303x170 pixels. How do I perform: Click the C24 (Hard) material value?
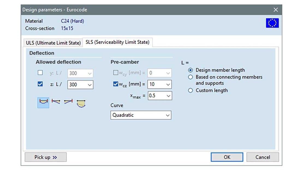pyautogui.click(x=72, y=21)
